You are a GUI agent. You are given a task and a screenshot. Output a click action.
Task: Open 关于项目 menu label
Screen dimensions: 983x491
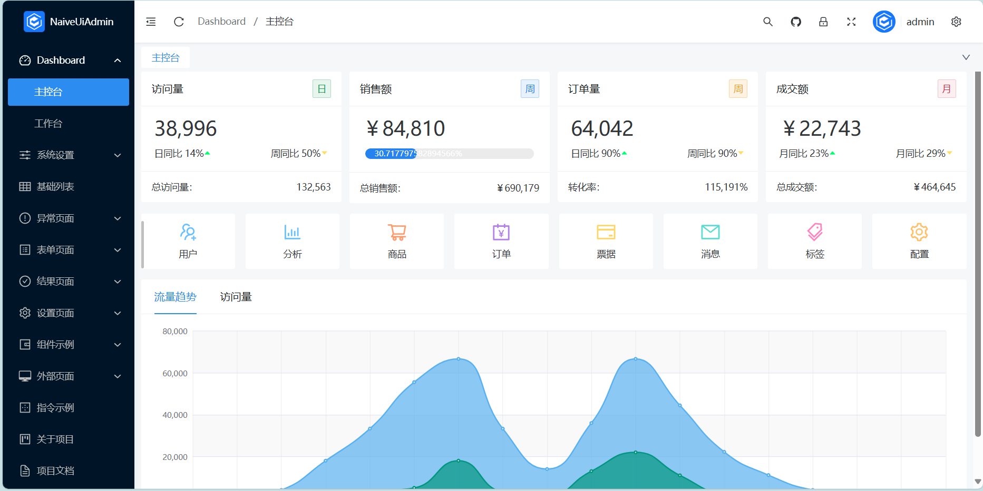coord(55,439)
